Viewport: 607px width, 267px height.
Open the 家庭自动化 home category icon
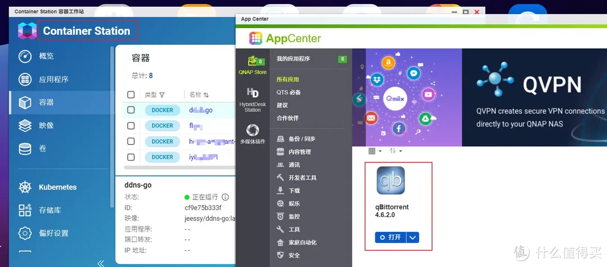[280, 243]
